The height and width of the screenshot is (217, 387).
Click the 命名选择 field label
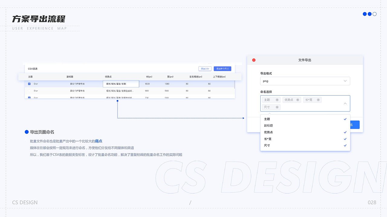point(266,92)
